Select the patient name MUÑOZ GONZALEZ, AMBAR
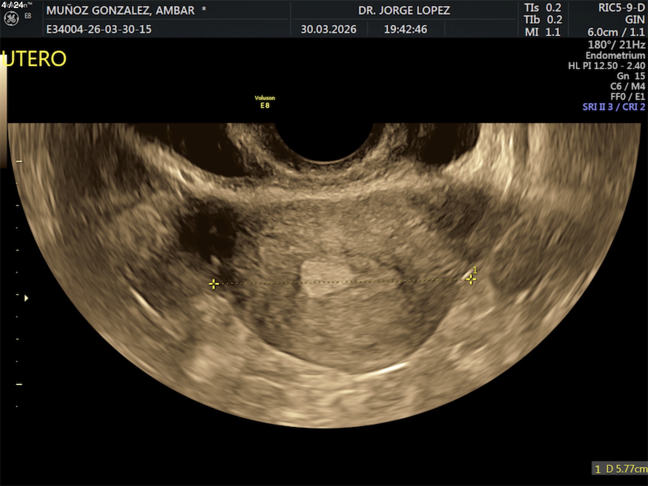The width and height of the screenshot is (648, 486). click(x=120, y=10)
